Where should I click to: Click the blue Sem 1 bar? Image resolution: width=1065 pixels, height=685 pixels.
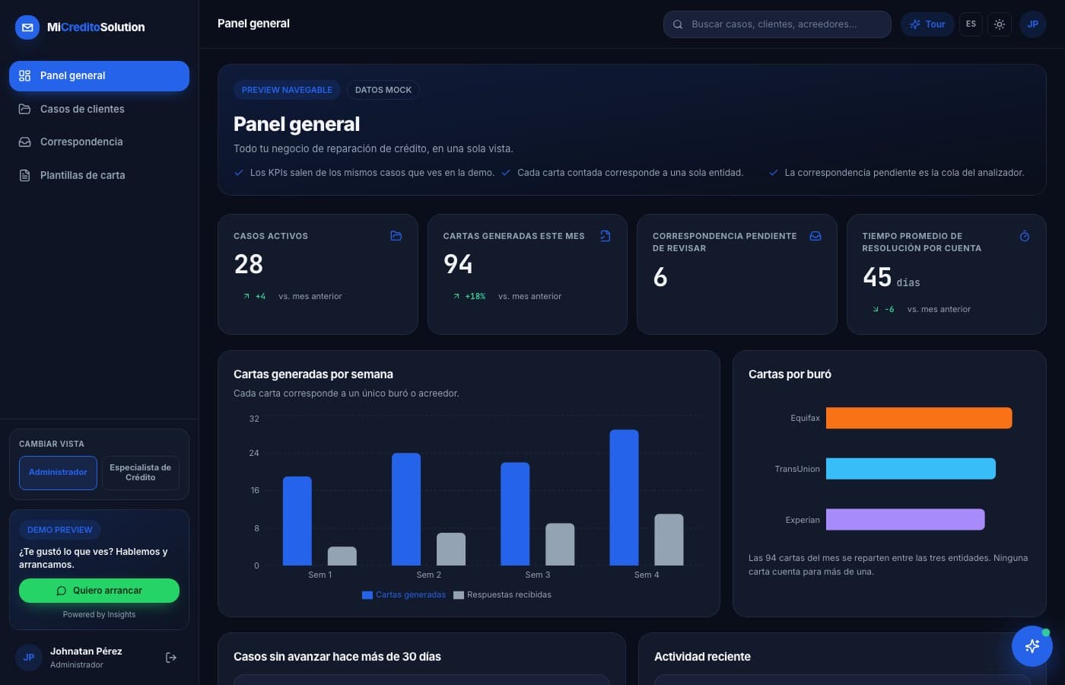pyautogui.click(x=297, y=521)
